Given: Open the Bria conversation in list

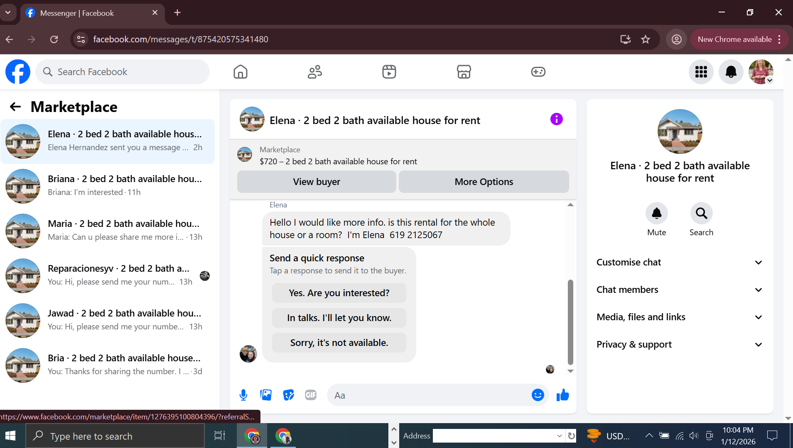Looking at the screenshot, I should click(108, 365).
